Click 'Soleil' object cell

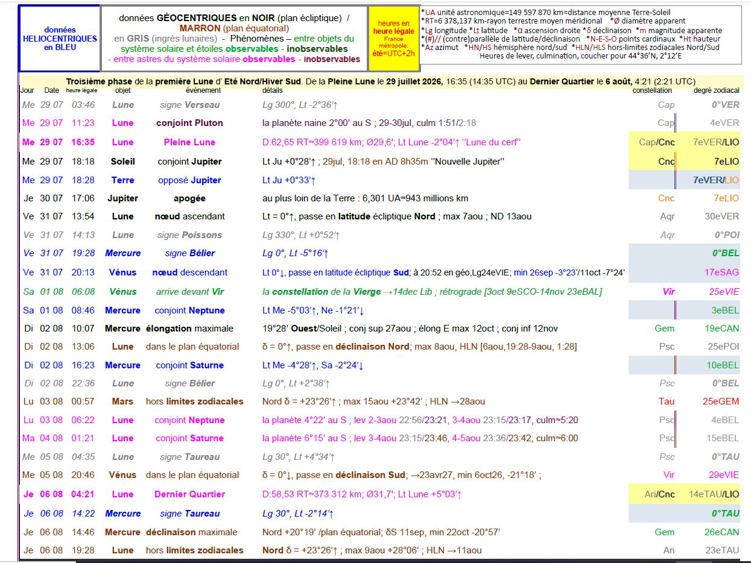(122, 162)
